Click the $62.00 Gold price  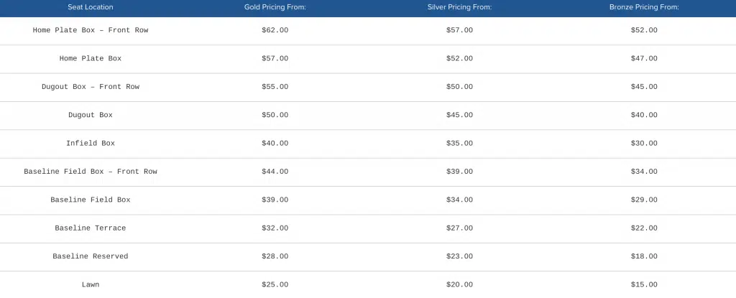click(275, 30)
